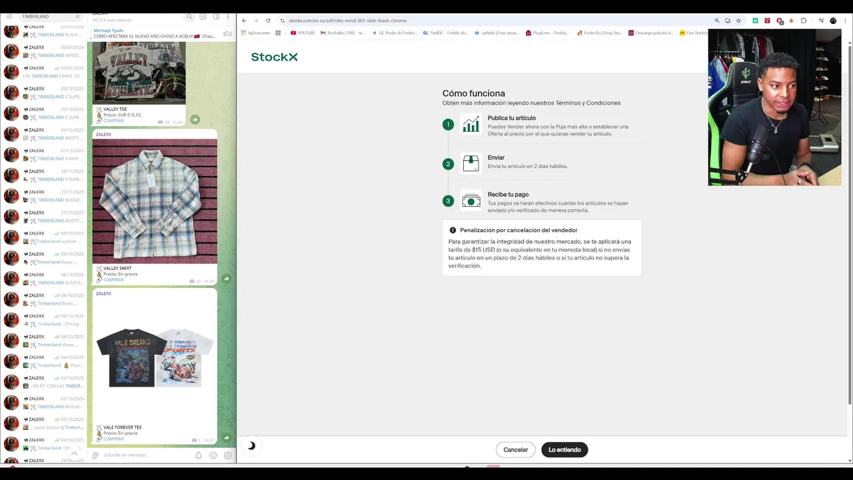The height and width of the screenshot is (480, 853).
Task: Click the 'Lo entiendo' button
Action: [564, 450]
